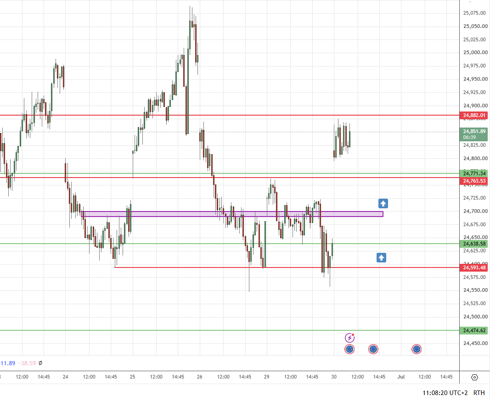Click the indicator value -11.89
490x401 pixels.
[7, 363]
